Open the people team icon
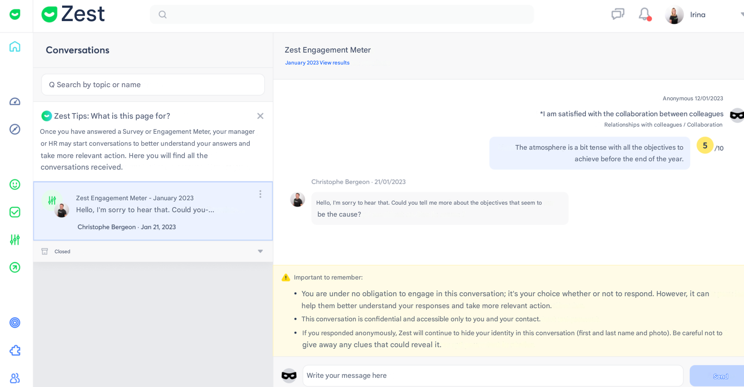Viewport: 744px width, 387px height. click(x=15, y=378)
